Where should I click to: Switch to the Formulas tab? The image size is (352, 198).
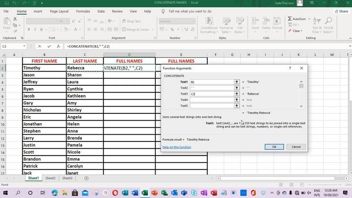pyautogui.click(x=83, y=11)
